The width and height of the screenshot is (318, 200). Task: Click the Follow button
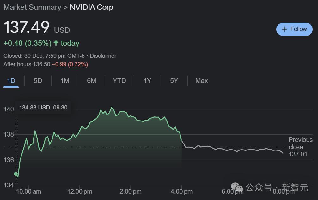tap(294, 29)
